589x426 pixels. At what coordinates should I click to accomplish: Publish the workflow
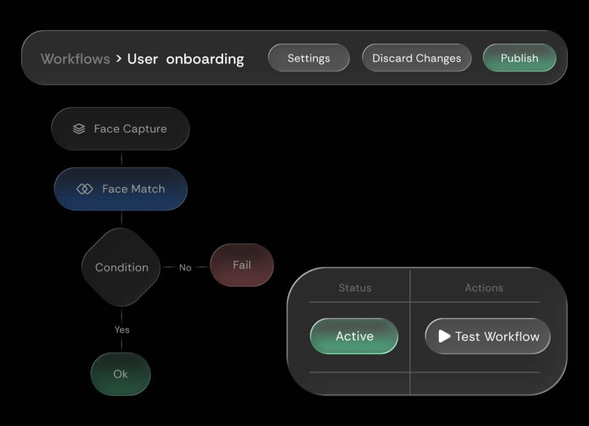[519, 58]
